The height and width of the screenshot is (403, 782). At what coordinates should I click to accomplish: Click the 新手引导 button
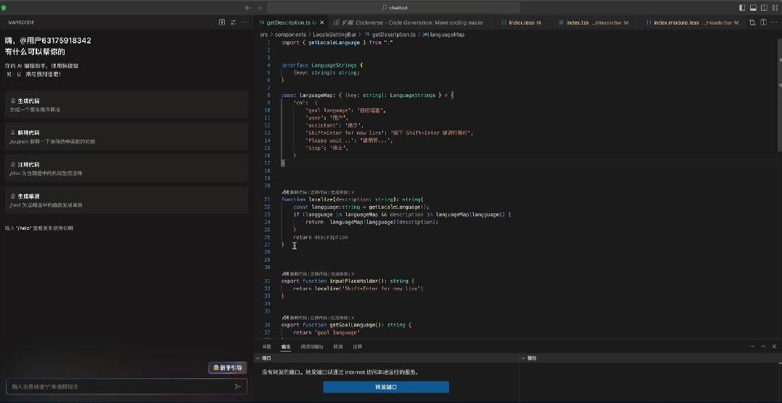click(x=227, y=368)
